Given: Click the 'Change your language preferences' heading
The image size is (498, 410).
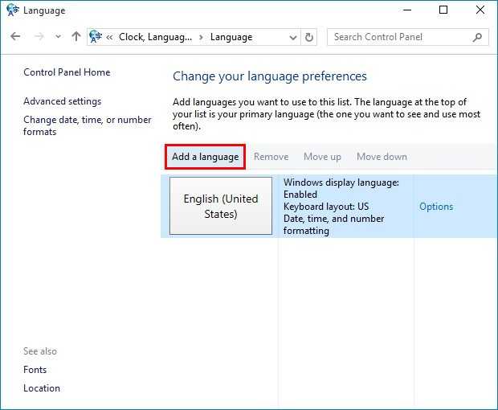Looking at the screenshot, I should click(270, 76).
